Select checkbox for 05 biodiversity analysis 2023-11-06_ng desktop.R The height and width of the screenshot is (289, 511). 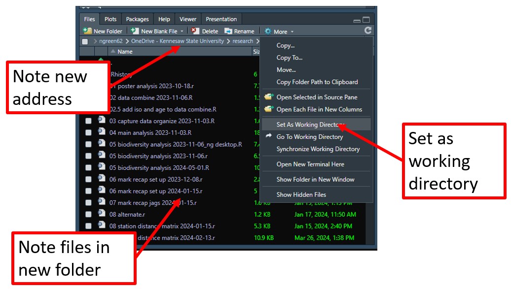(88, 144)
